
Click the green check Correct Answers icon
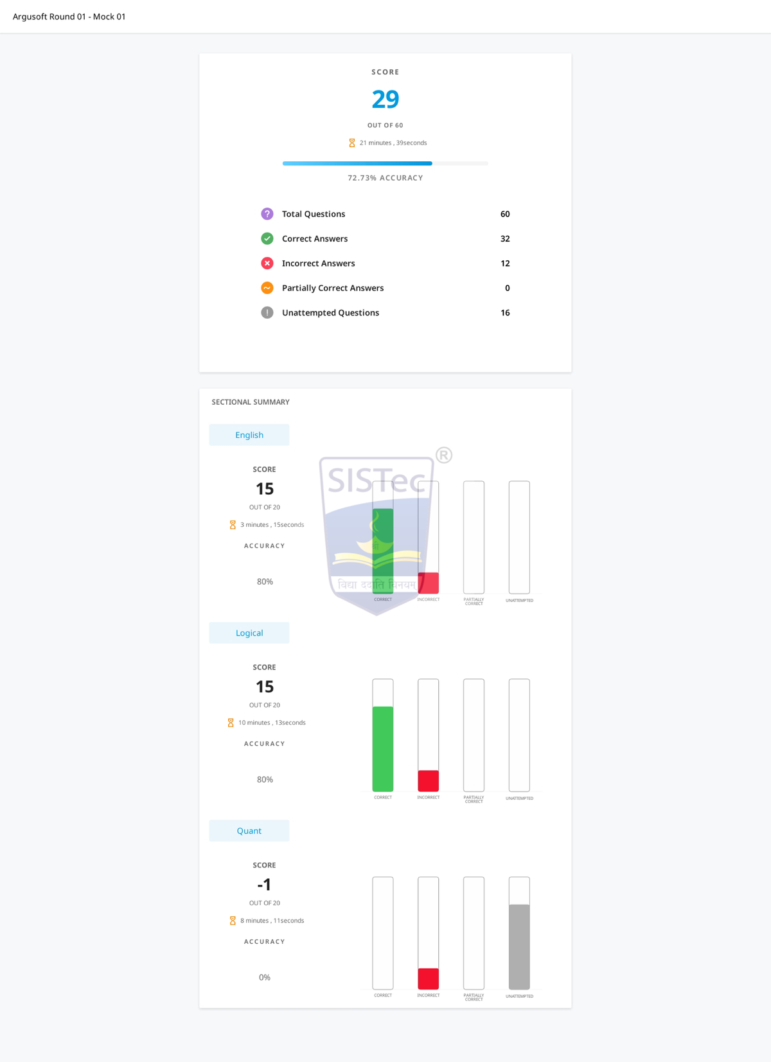(x=267, y=238)
